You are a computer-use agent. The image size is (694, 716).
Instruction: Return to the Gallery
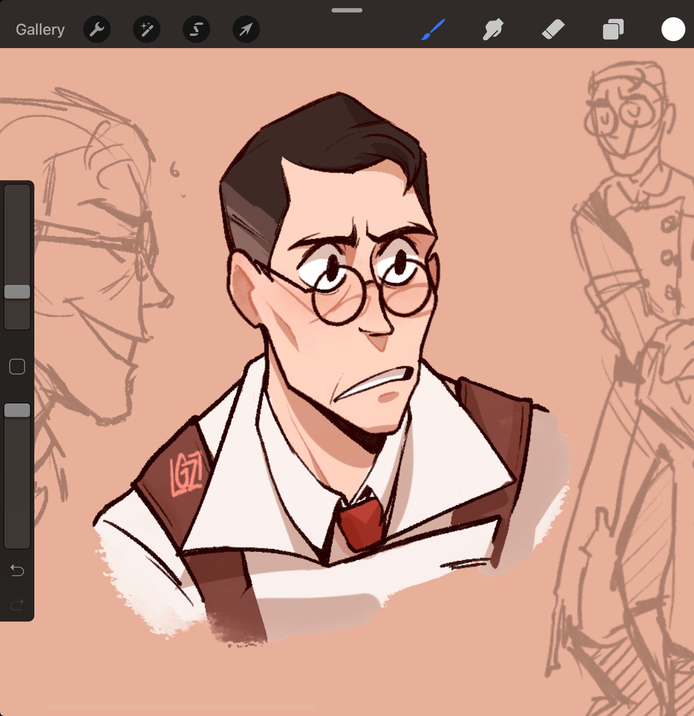[39, 29]
